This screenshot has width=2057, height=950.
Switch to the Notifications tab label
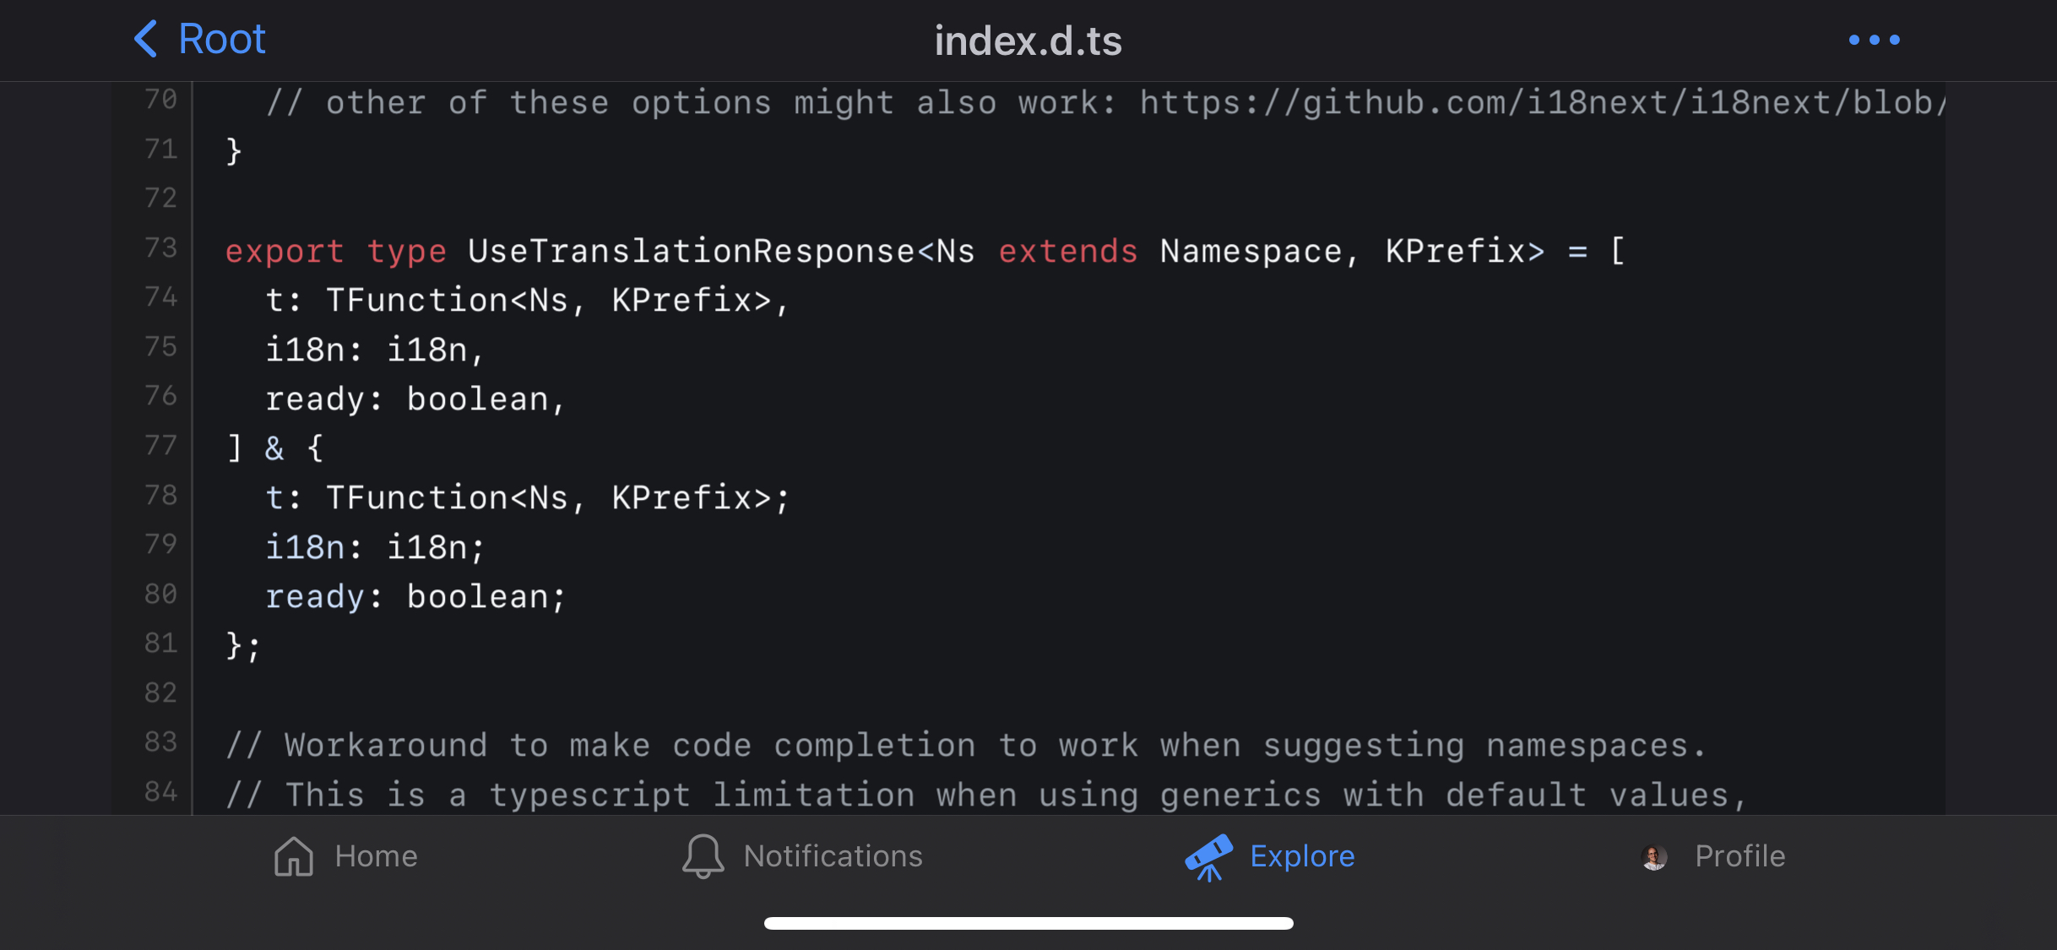[833, 856]
